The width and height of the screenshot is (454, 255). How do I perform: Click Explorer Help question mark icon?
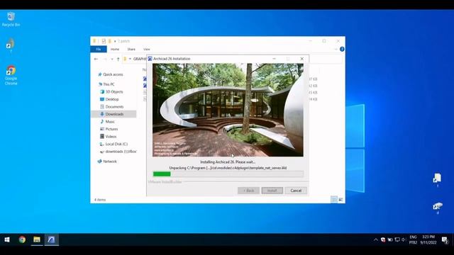pos(342,49)
